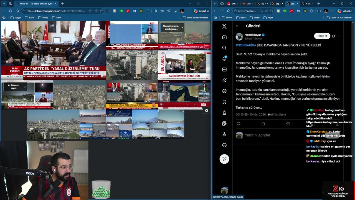The height and width of the screenshot is (200, 355).
Task: Click Grok explain icon beside Takip et
Action: point(334,36)
